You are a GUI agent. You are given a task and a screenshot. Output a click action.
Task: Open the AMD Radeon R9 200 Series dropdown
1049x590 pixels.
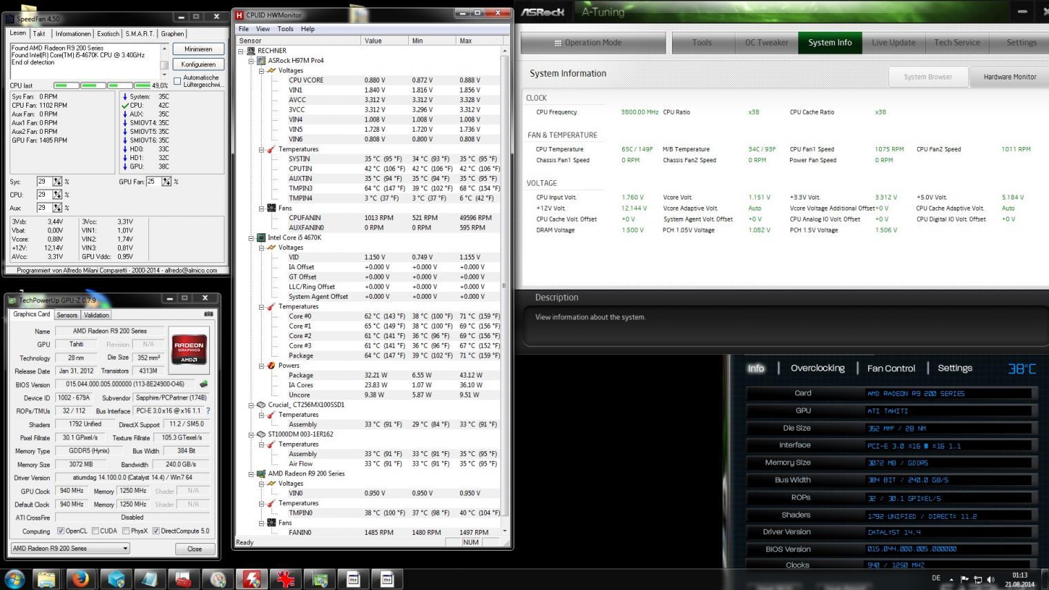click(x=70, y=548)
